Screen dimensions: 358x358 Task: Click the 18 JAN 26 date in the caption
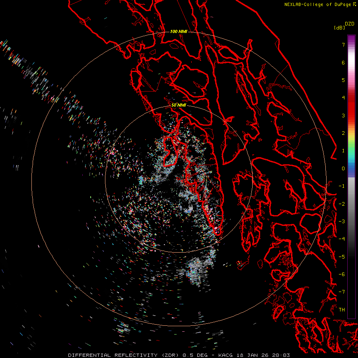click(253, 355)
